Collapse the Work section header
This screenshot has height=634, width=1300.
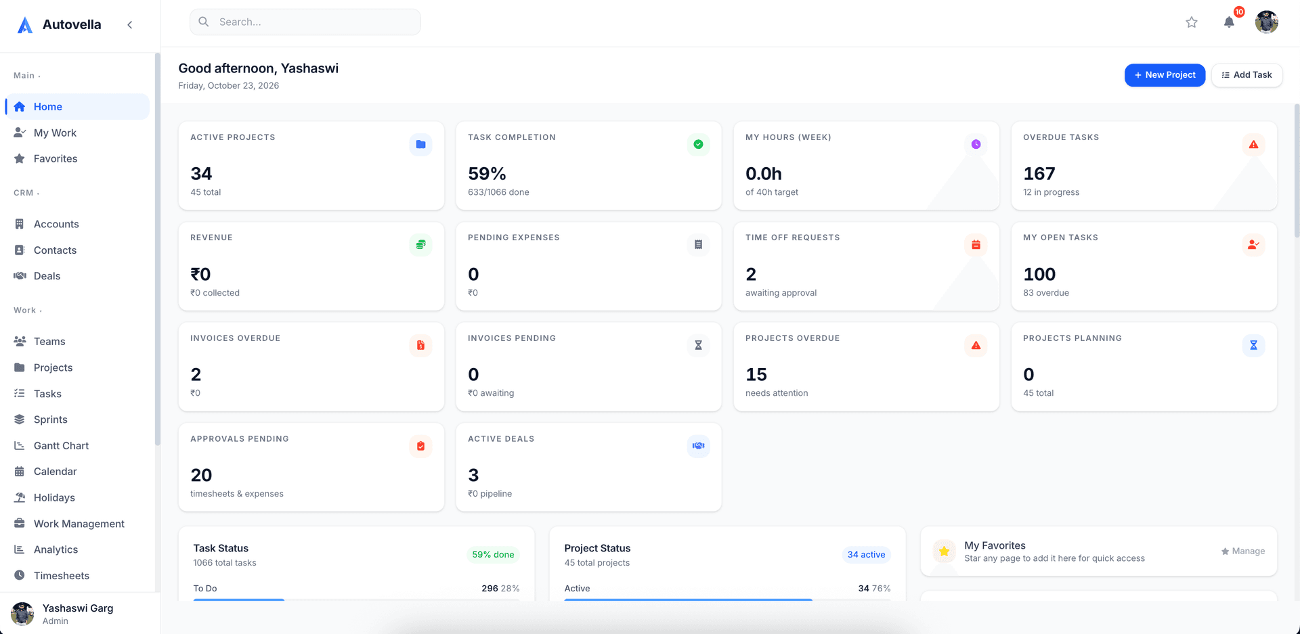tap(28, 311)
